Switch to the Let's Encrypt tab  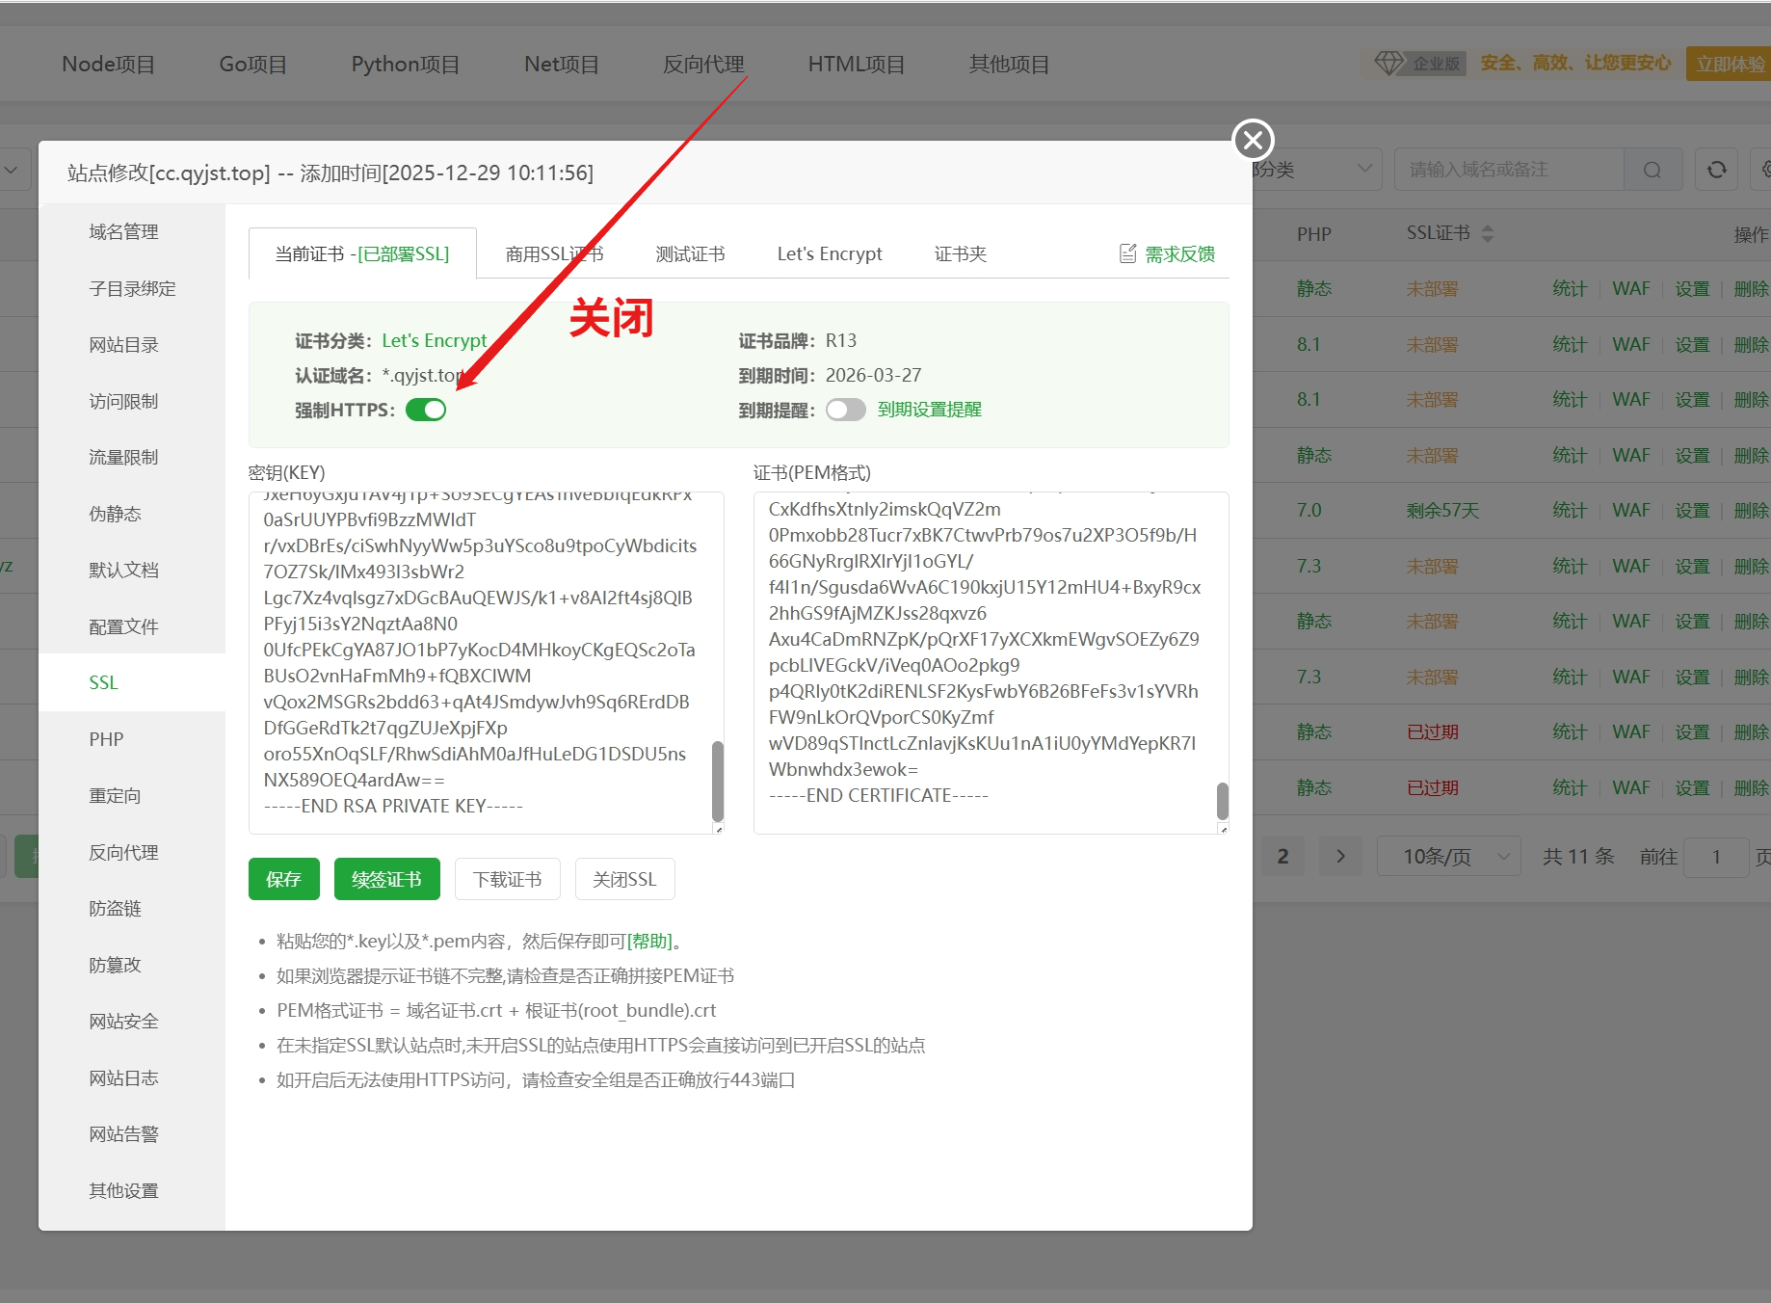829,253
